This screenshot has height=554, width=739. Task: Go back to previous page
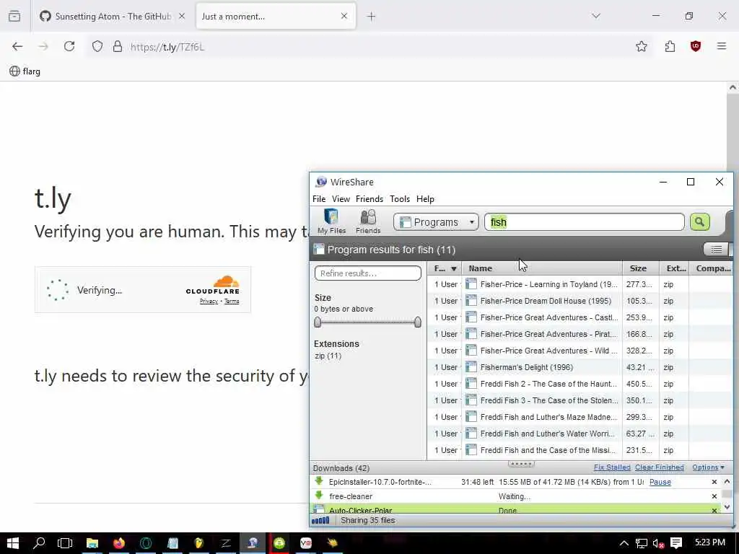coord(17,46)
